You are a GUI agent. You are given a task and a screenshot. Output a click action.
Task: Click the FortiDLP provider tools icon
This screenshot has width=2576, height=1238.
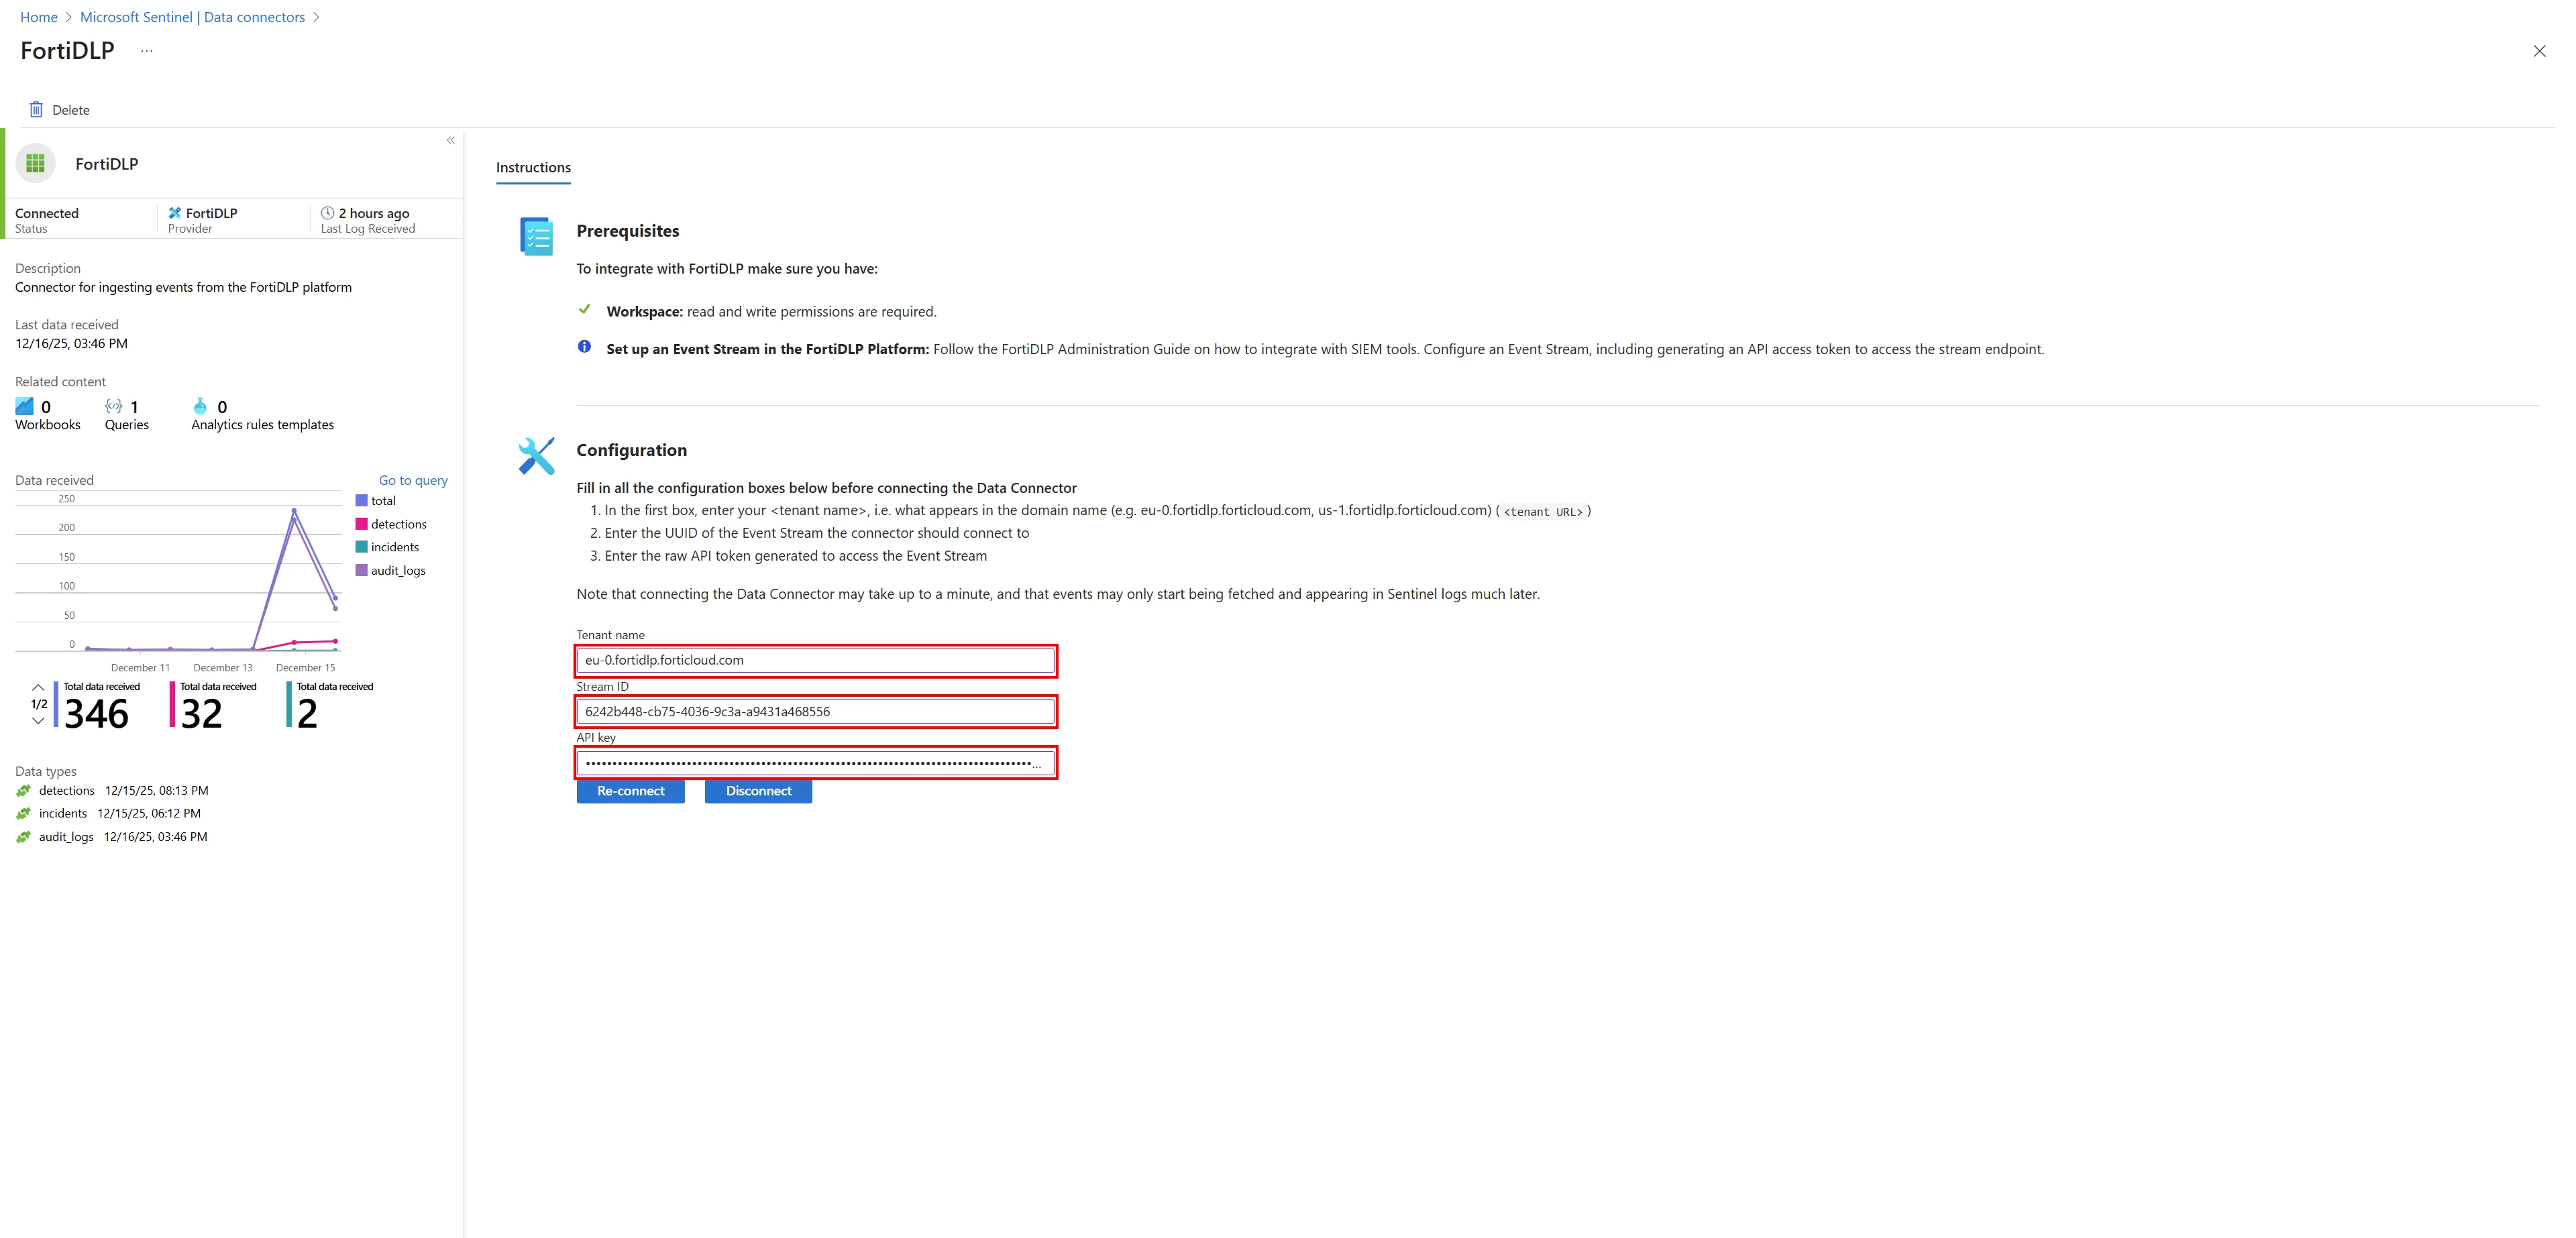(x=175, y=213)
